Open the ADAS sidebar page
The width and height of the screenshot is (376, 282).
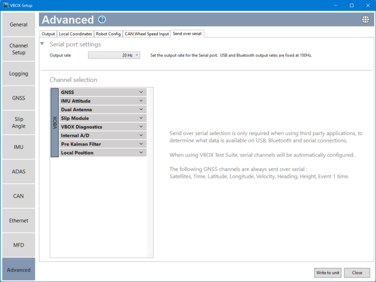[19, 171]
